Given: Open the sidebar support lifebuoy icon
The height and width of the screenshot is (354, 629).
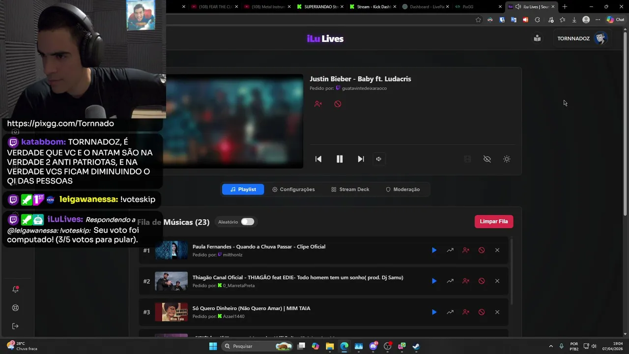Looking at the screenshot, I should [x=15, y=308].
